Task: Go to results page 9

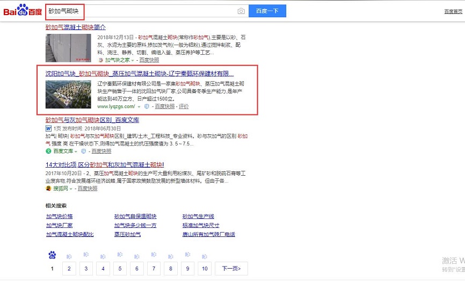Action: (187, 269)
